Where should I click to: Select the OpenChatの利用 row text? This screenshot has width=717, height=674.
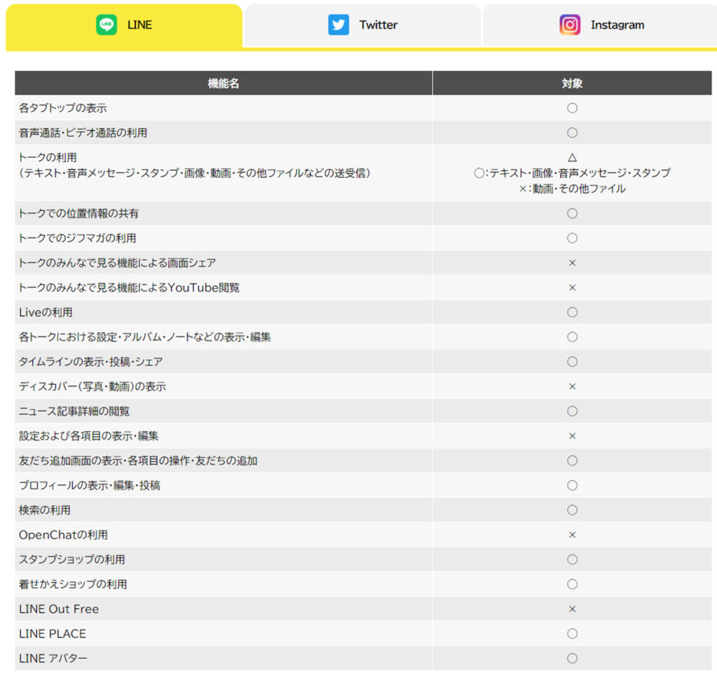64,535
